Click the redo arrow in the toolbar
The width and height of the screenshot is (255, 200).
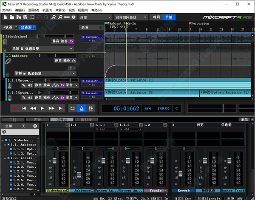[x=46, y=17]
